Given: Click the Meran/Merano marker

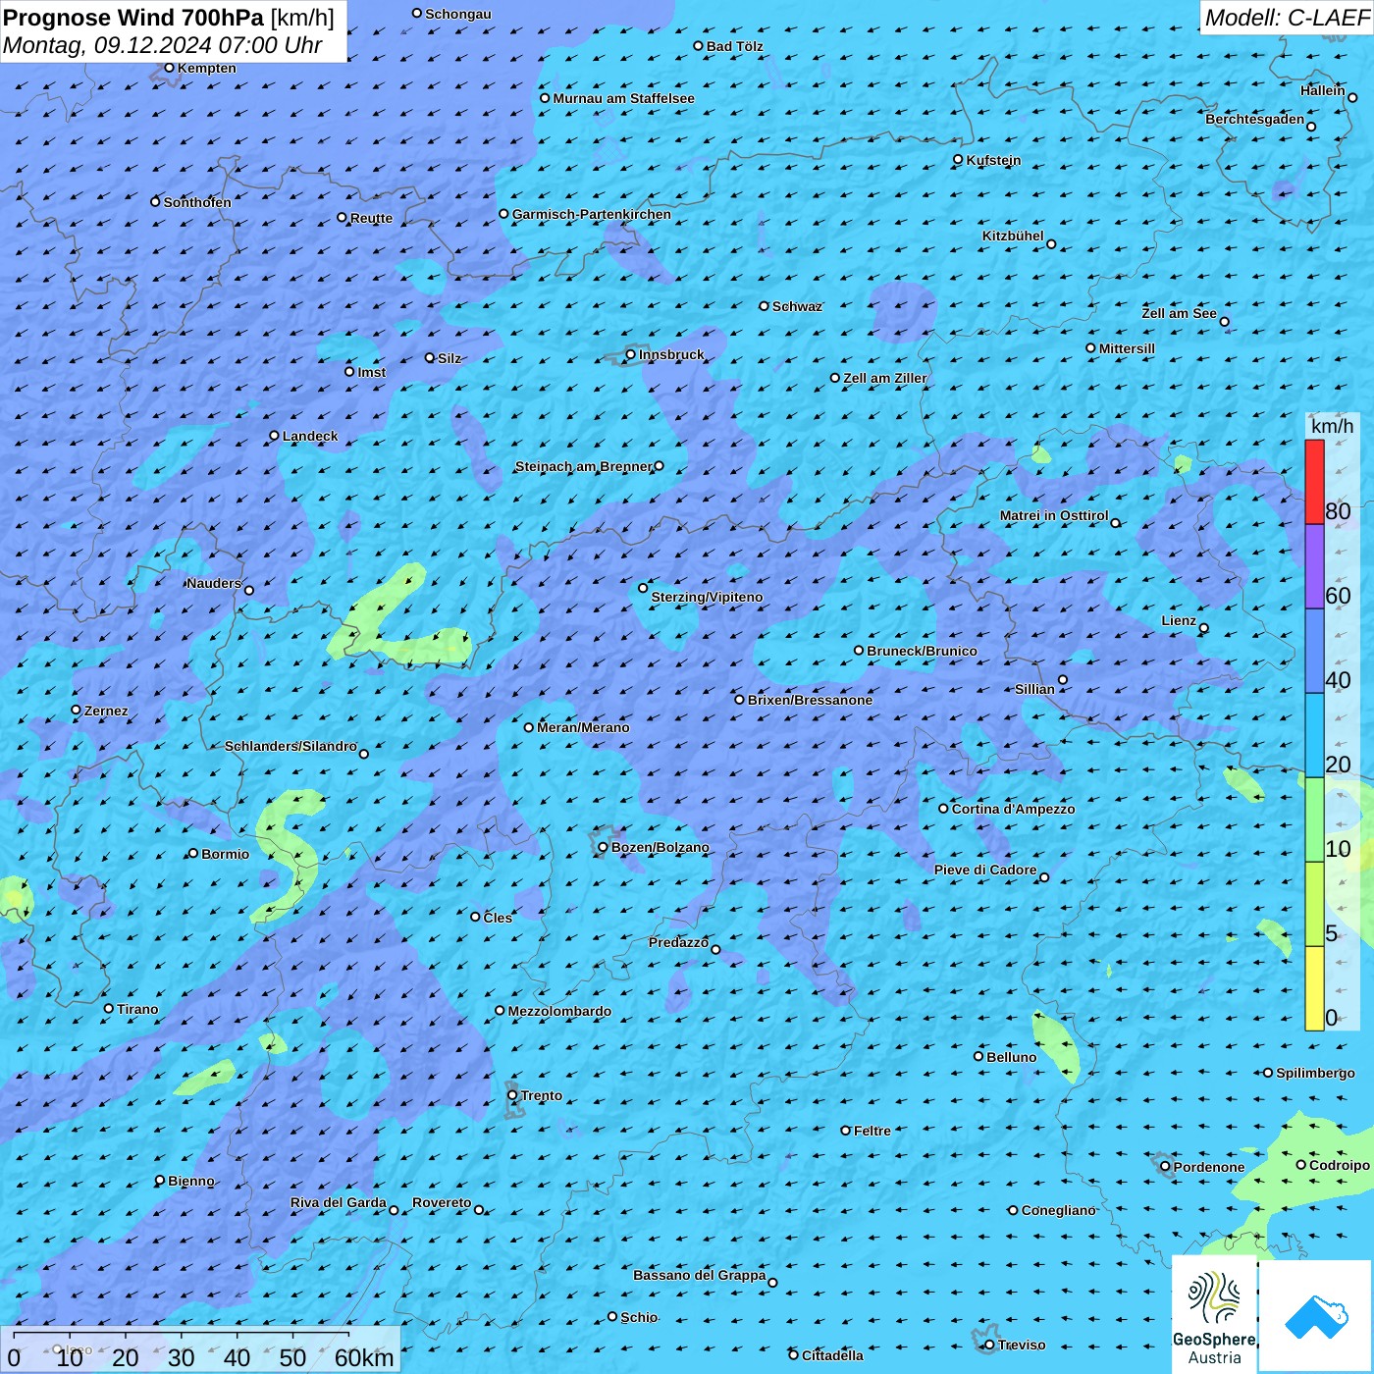Looking at the screenshot, I should click(529, 727).
